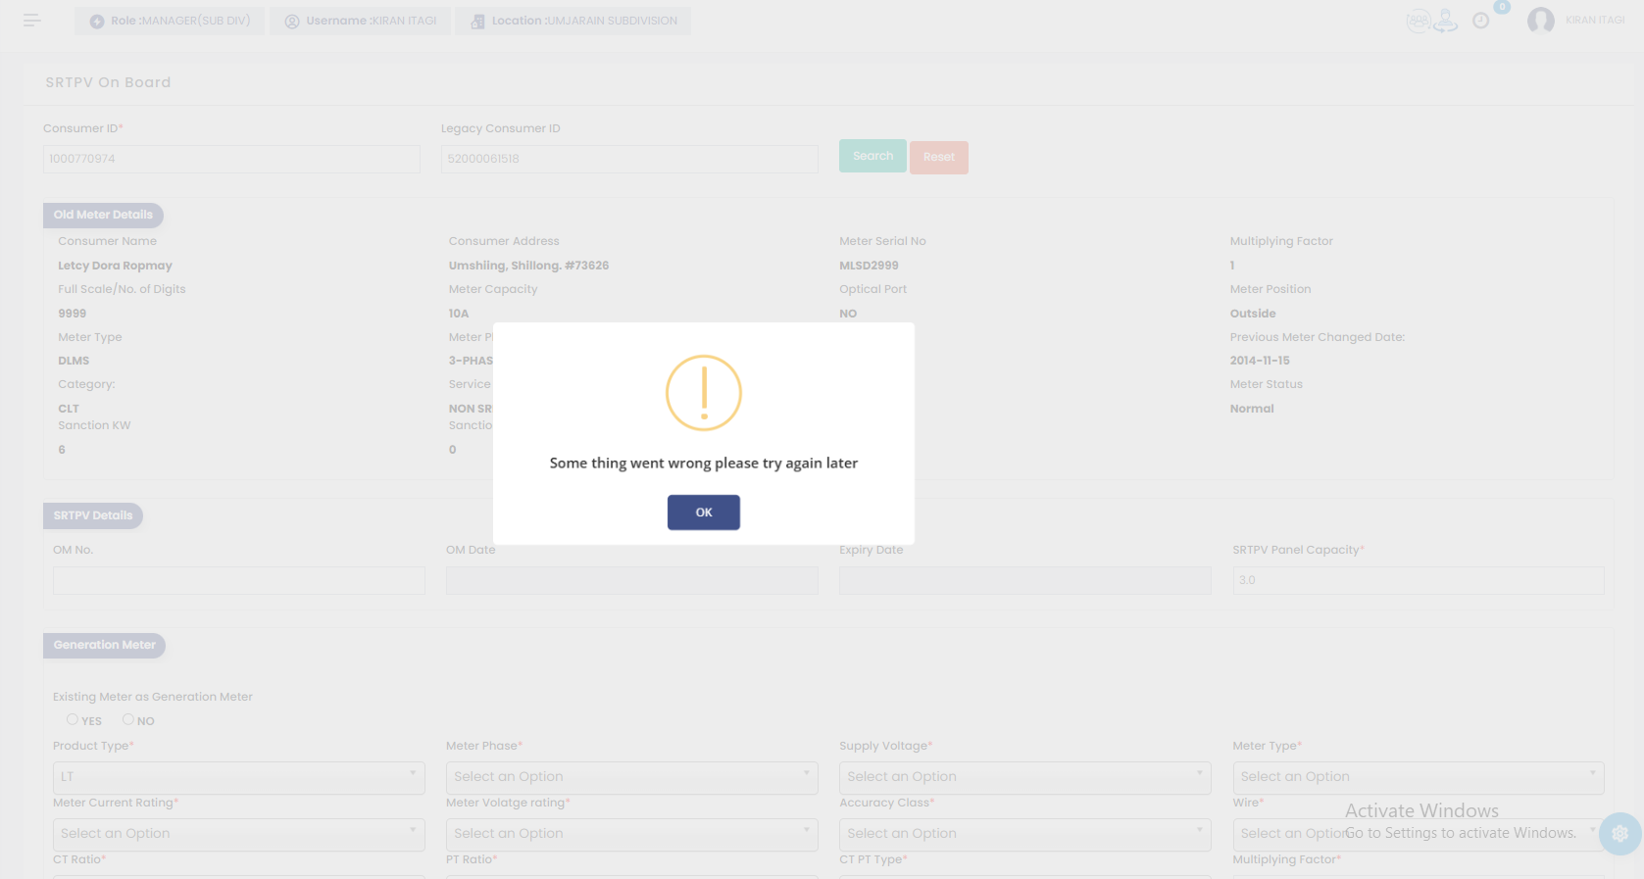Focus the Consumer ID input field
The image size is (1644, 879).
(231, 159)
